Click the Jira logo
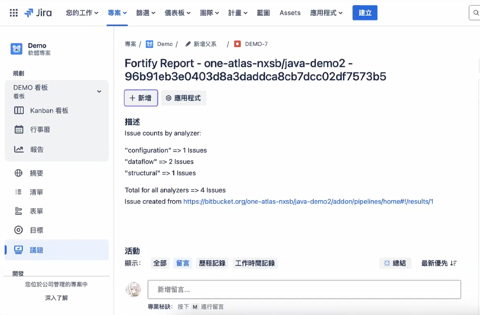This screenshot has height=315, width=480. click(x=38, y=13)
